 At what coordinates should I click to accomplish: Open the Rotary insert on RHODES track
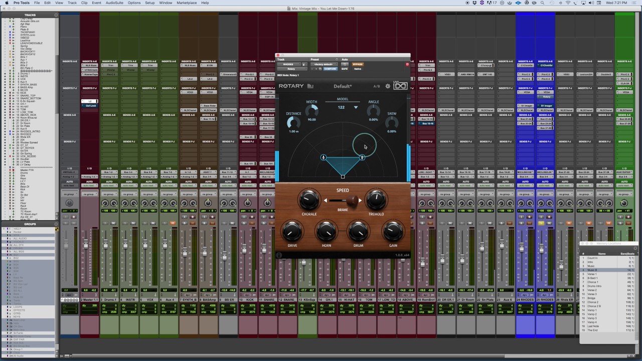(x=546, y=97)
